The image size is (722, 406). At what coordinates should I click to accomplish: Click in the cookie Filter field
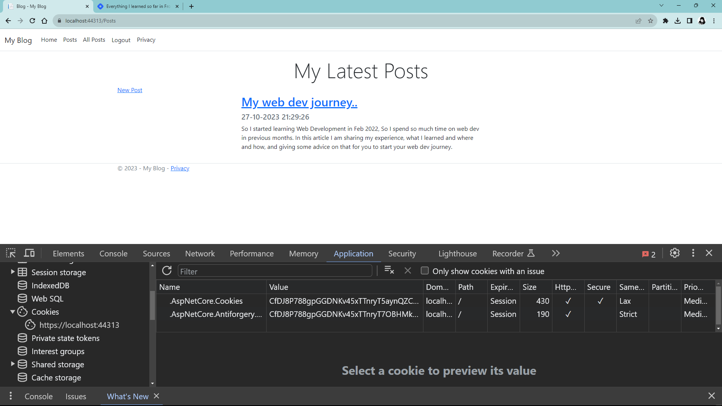tap(275, 271)
